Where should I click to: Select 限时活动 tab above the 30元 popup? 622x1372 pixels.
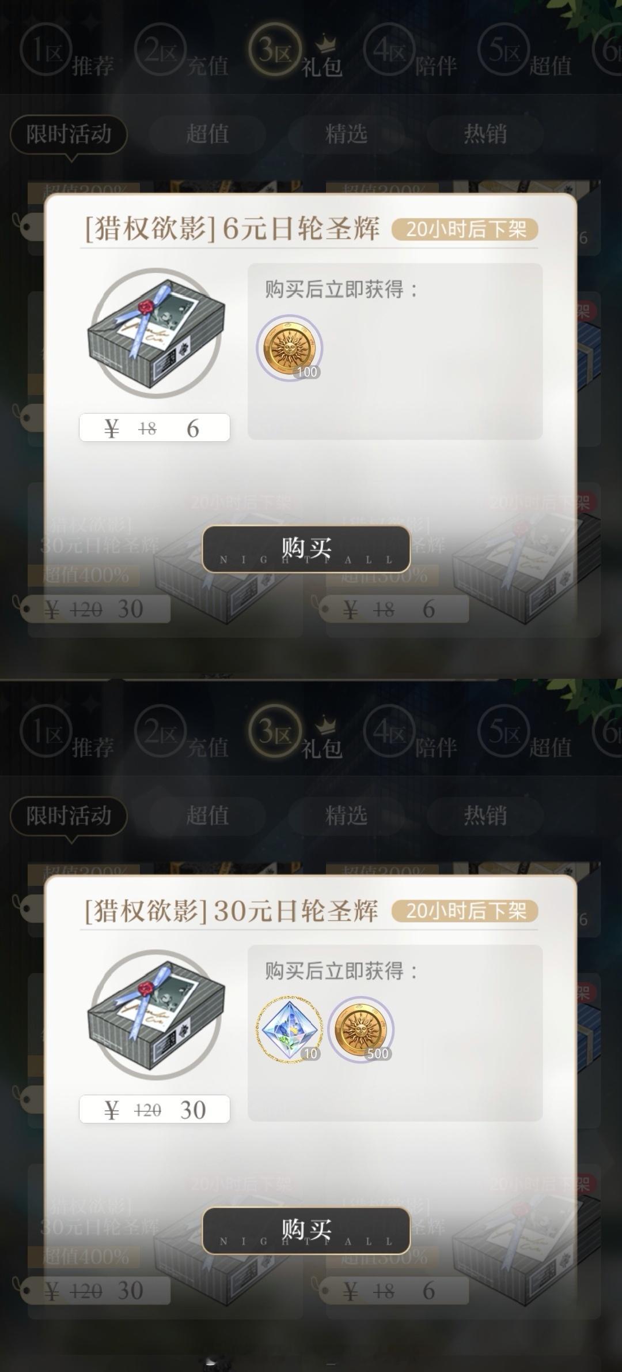[x=69, y=816]
